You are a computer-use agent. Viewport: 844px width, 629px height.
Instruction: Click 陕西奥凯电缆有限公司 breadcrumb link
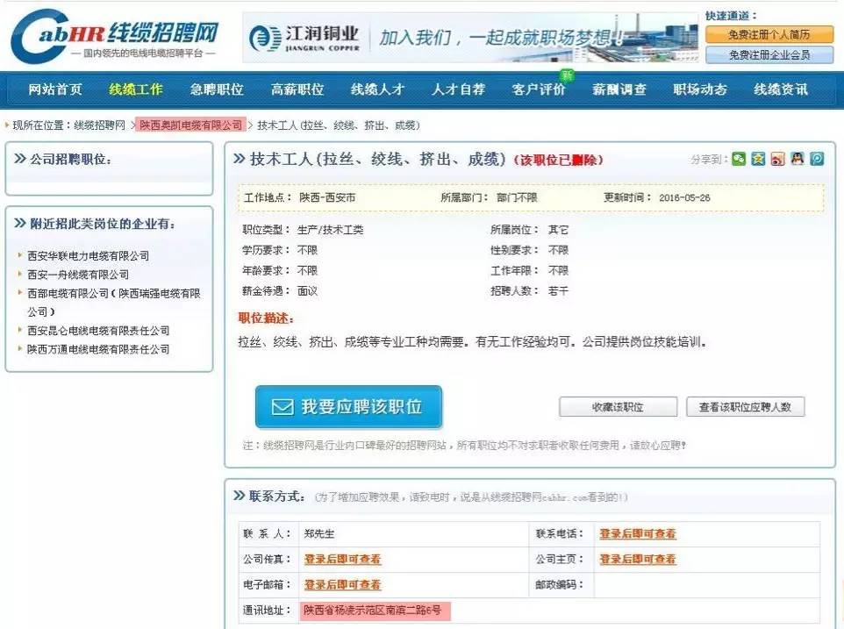(190, 125)
